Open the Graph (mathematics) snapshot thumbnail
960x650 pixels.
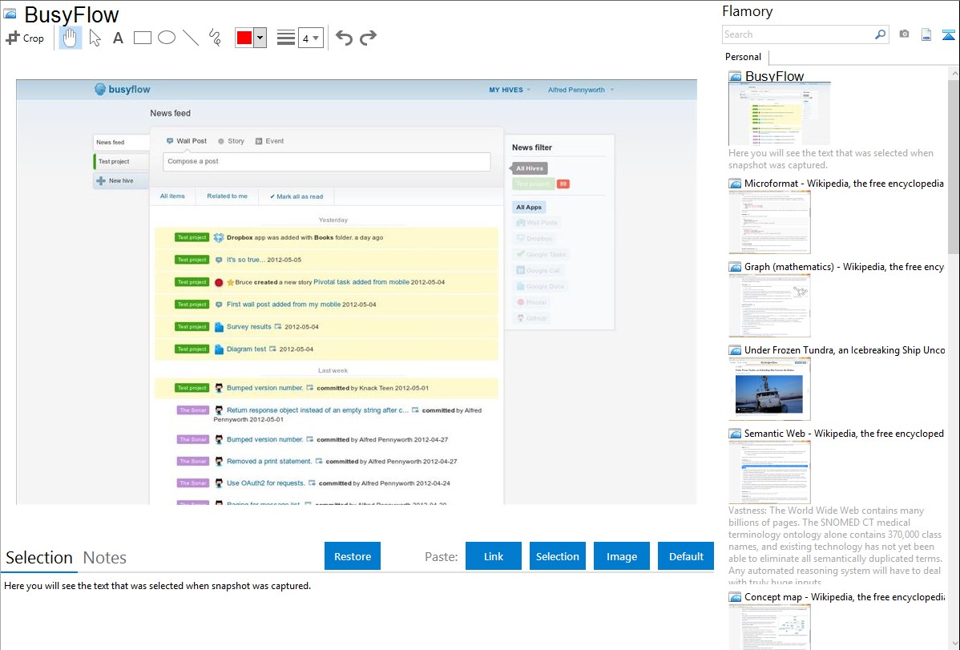click(769, 305)
